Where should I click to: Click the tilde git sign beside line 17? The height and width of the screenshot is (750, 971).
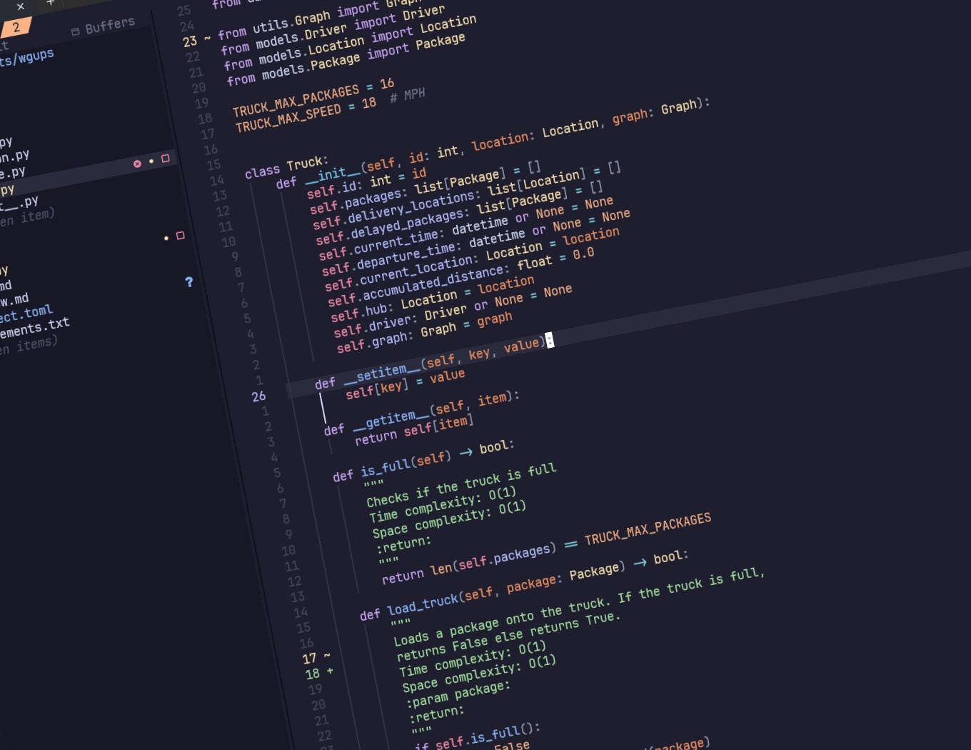(326, 655)
